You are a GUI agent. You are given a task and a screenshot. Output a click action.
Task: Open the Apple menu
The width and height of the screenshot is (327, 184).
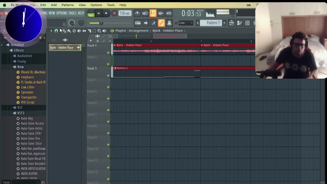coord(4,5)
